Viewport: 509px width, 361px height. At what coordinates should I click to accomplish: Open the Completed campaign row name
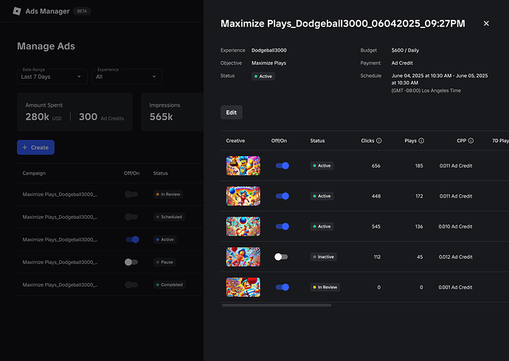click(60, 285)
